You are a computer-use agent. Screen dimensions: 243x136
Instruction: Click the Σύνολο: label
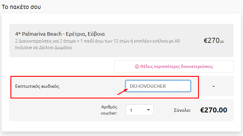[x=182, y=110]
